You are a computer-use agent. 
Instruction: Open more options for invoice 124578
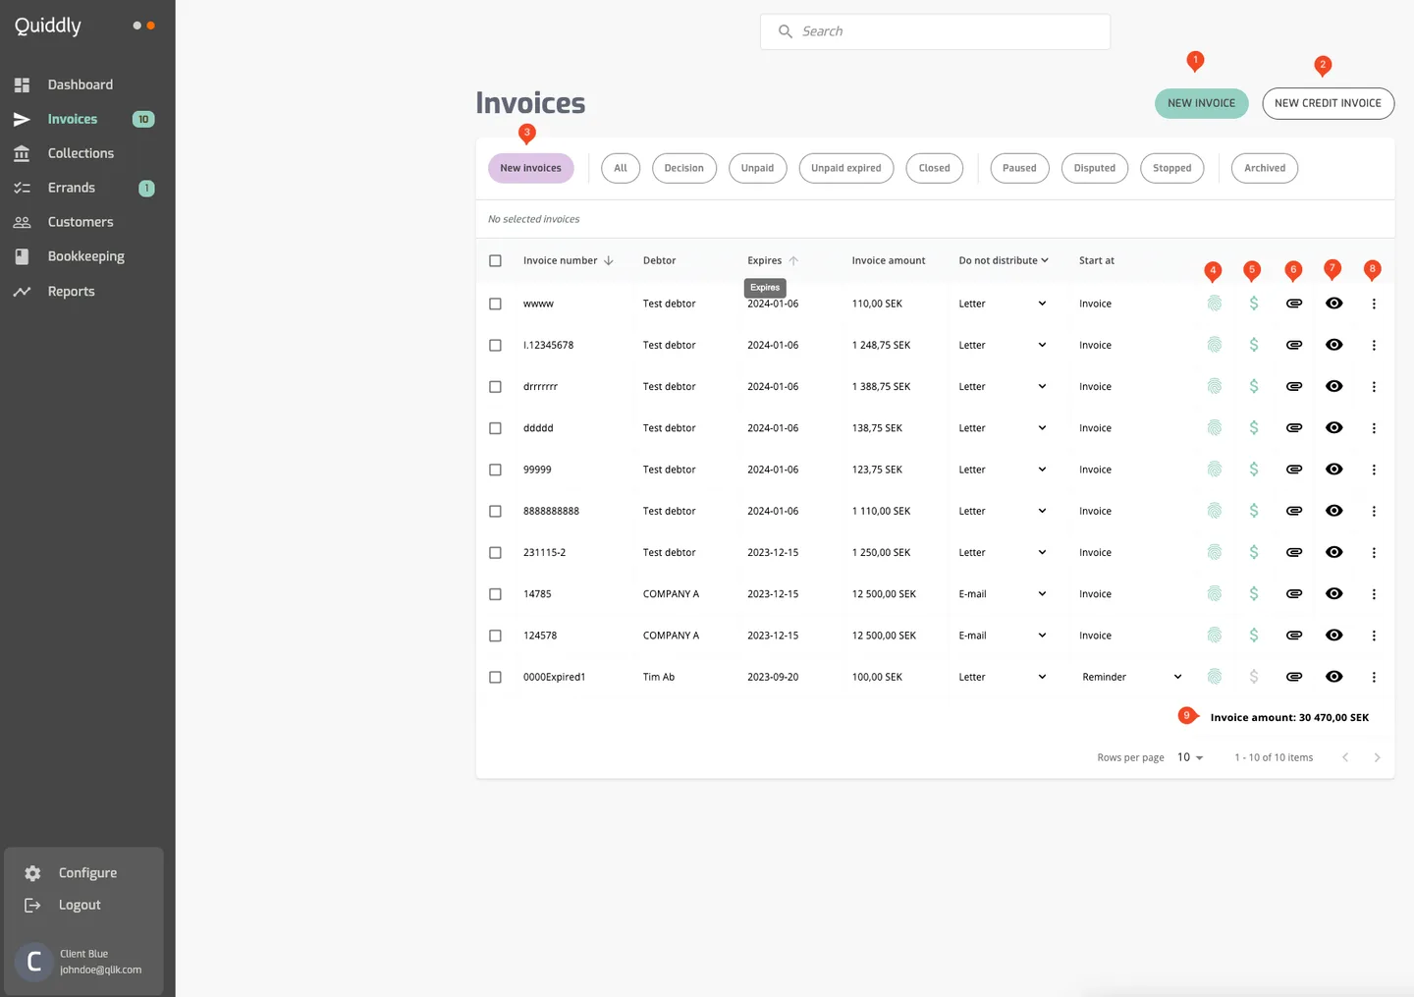click(1374, 636)
